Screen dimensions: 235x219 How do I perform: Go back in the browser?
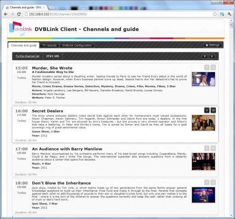tap(5, 14)
